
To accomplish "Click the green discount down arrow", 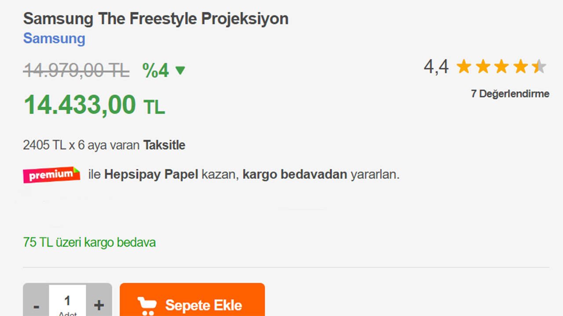I will click(180, 70).
